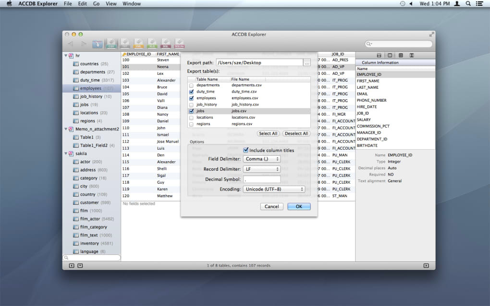Image resolution: width=490 pixels, height=306 pixels.
Task: Toggle the right inspector panel icon in the status bar
Action: point(426,265)
